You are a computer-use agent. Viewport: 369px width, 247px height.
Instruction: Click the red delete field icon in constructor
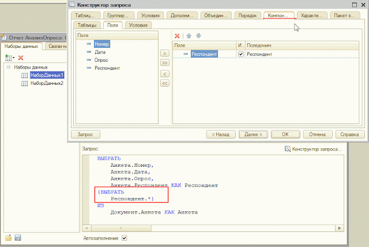pos(177,36)
